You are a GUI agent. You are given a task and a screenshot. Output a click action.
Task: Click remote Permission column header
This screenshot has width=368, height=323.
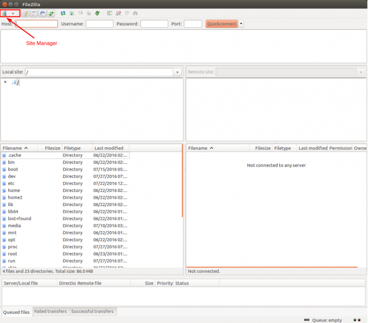click(340, 148)
